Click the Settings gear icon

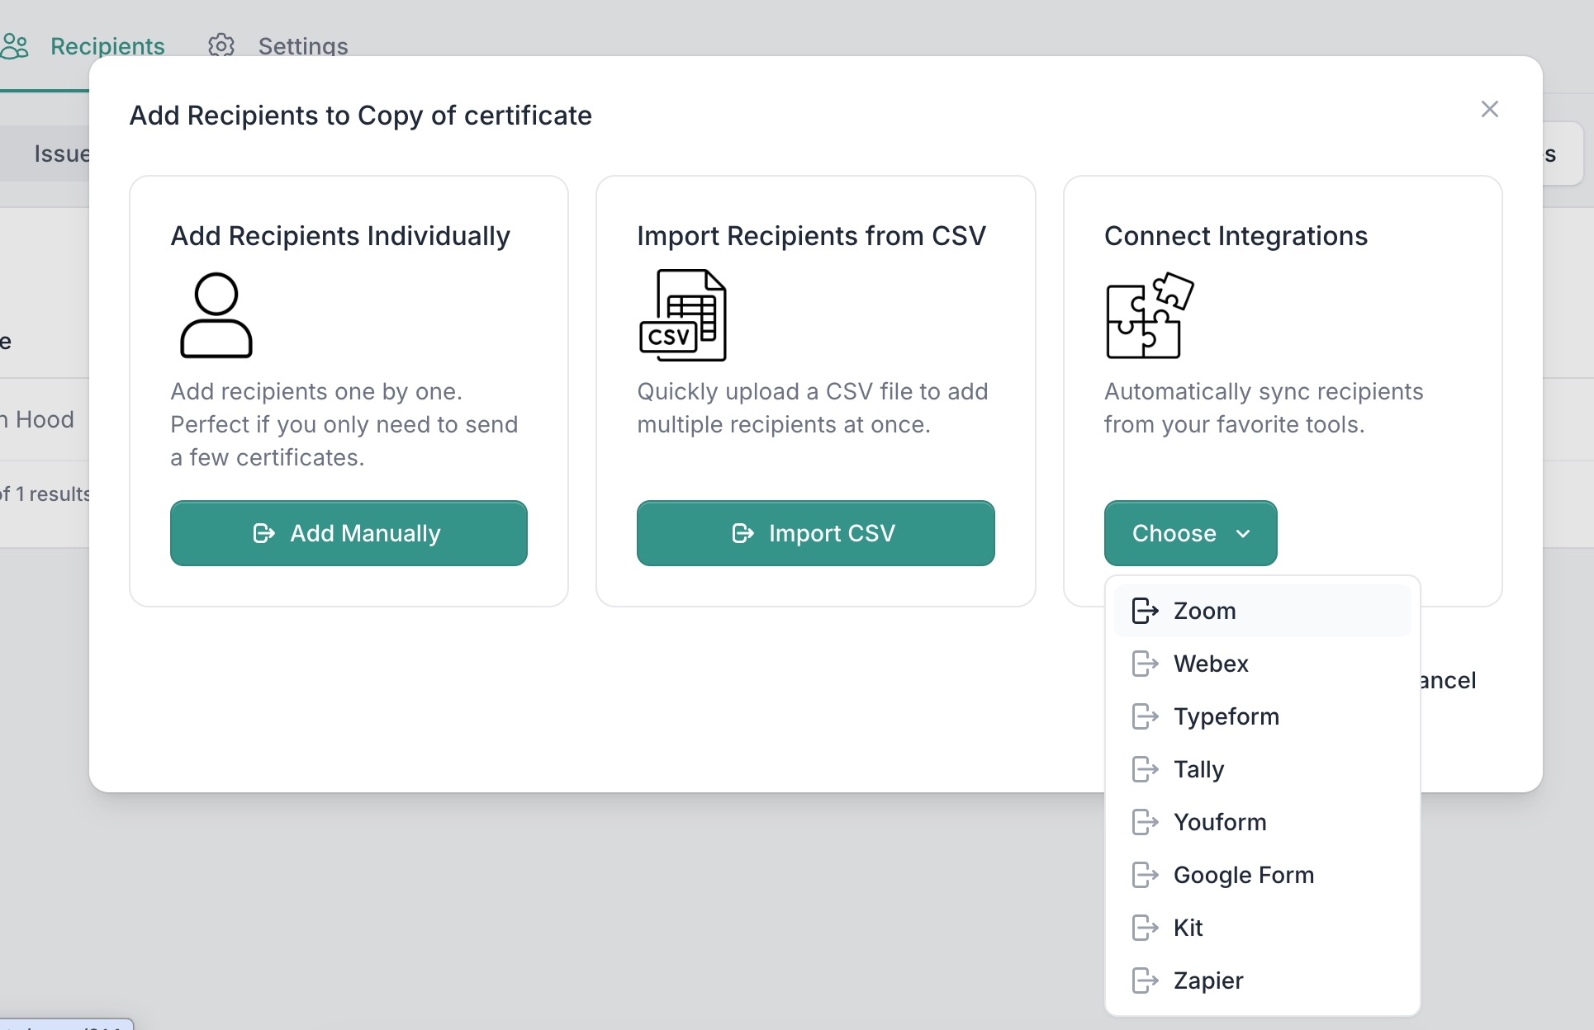coord(221,45)
